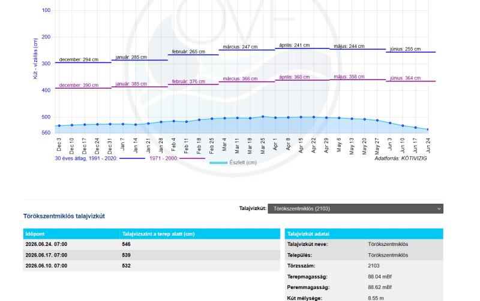Click the február: 376 cm purple label

coord(188,81)
